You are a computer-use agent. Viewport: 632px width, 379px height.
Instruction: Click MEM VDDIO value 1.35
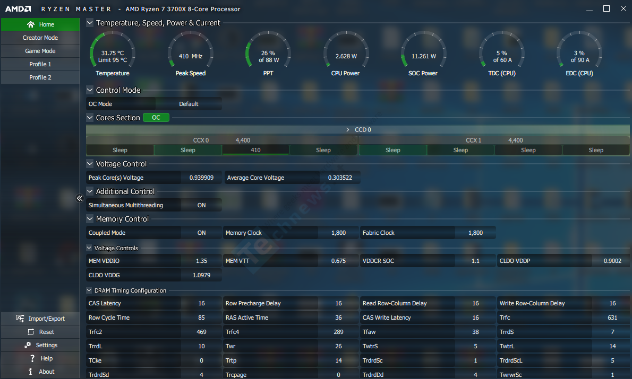coord(201,261)
